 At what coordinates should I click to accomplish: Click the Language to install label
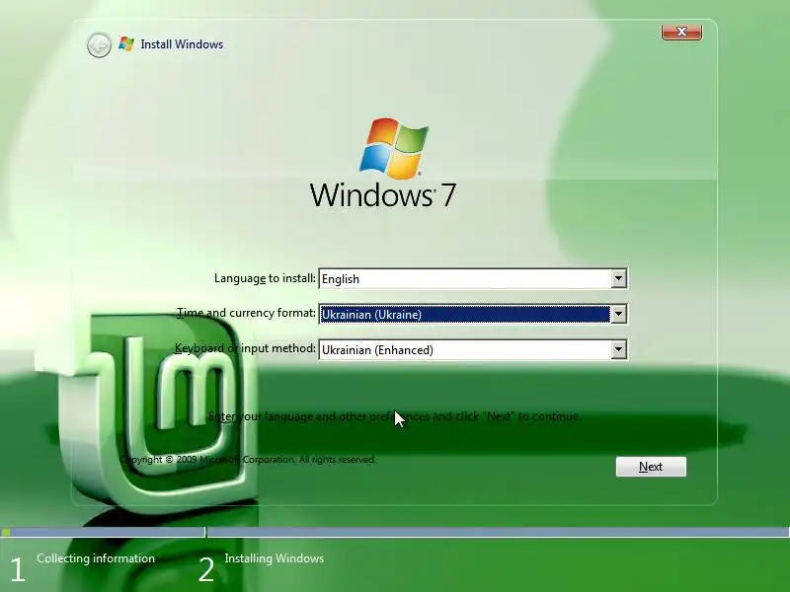coord(265,278)
